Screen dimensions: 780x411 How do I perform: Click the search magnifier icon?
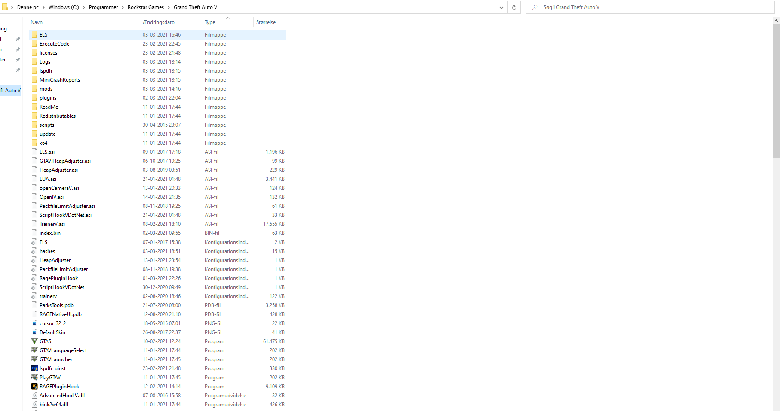[x=535, y=7]
